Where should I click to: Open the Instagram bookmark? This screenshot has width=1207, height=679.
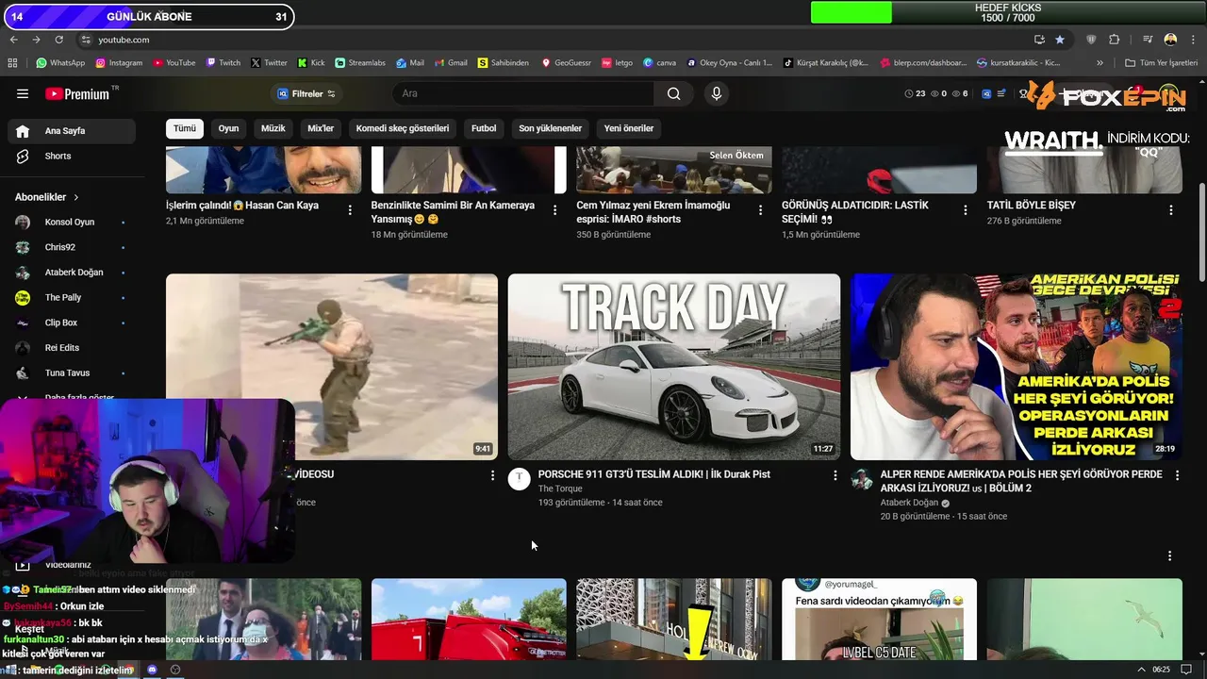(119, 63)
